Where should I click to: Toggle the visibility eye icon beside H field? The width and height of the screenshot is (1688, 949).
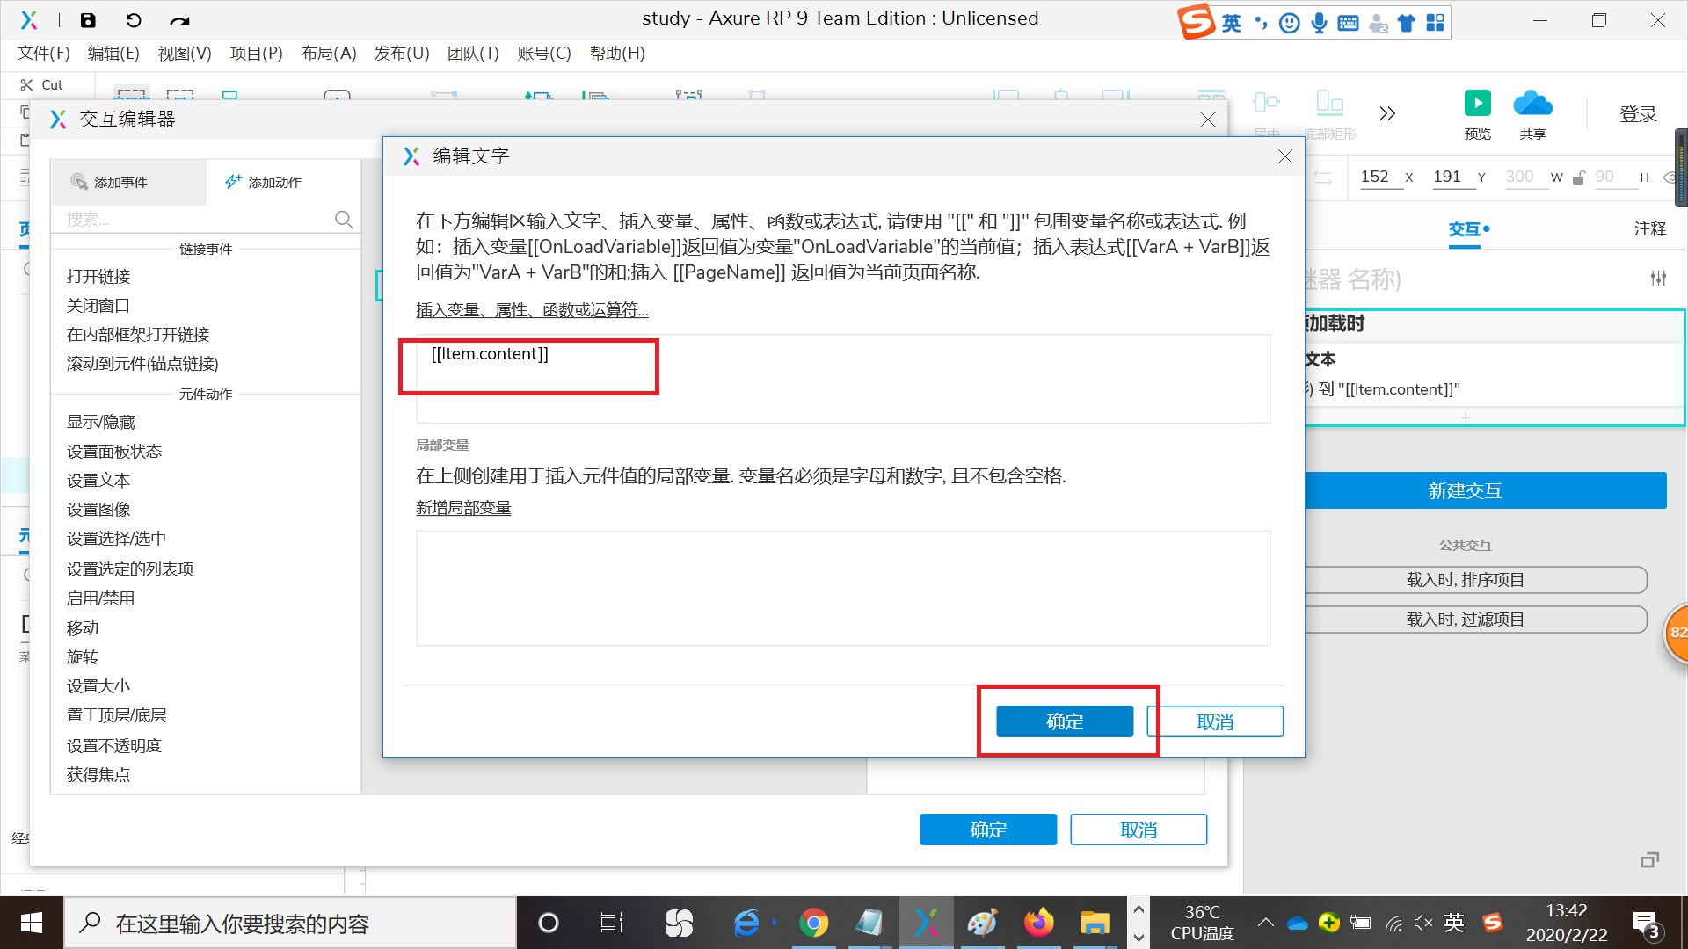pos(1671,177)
